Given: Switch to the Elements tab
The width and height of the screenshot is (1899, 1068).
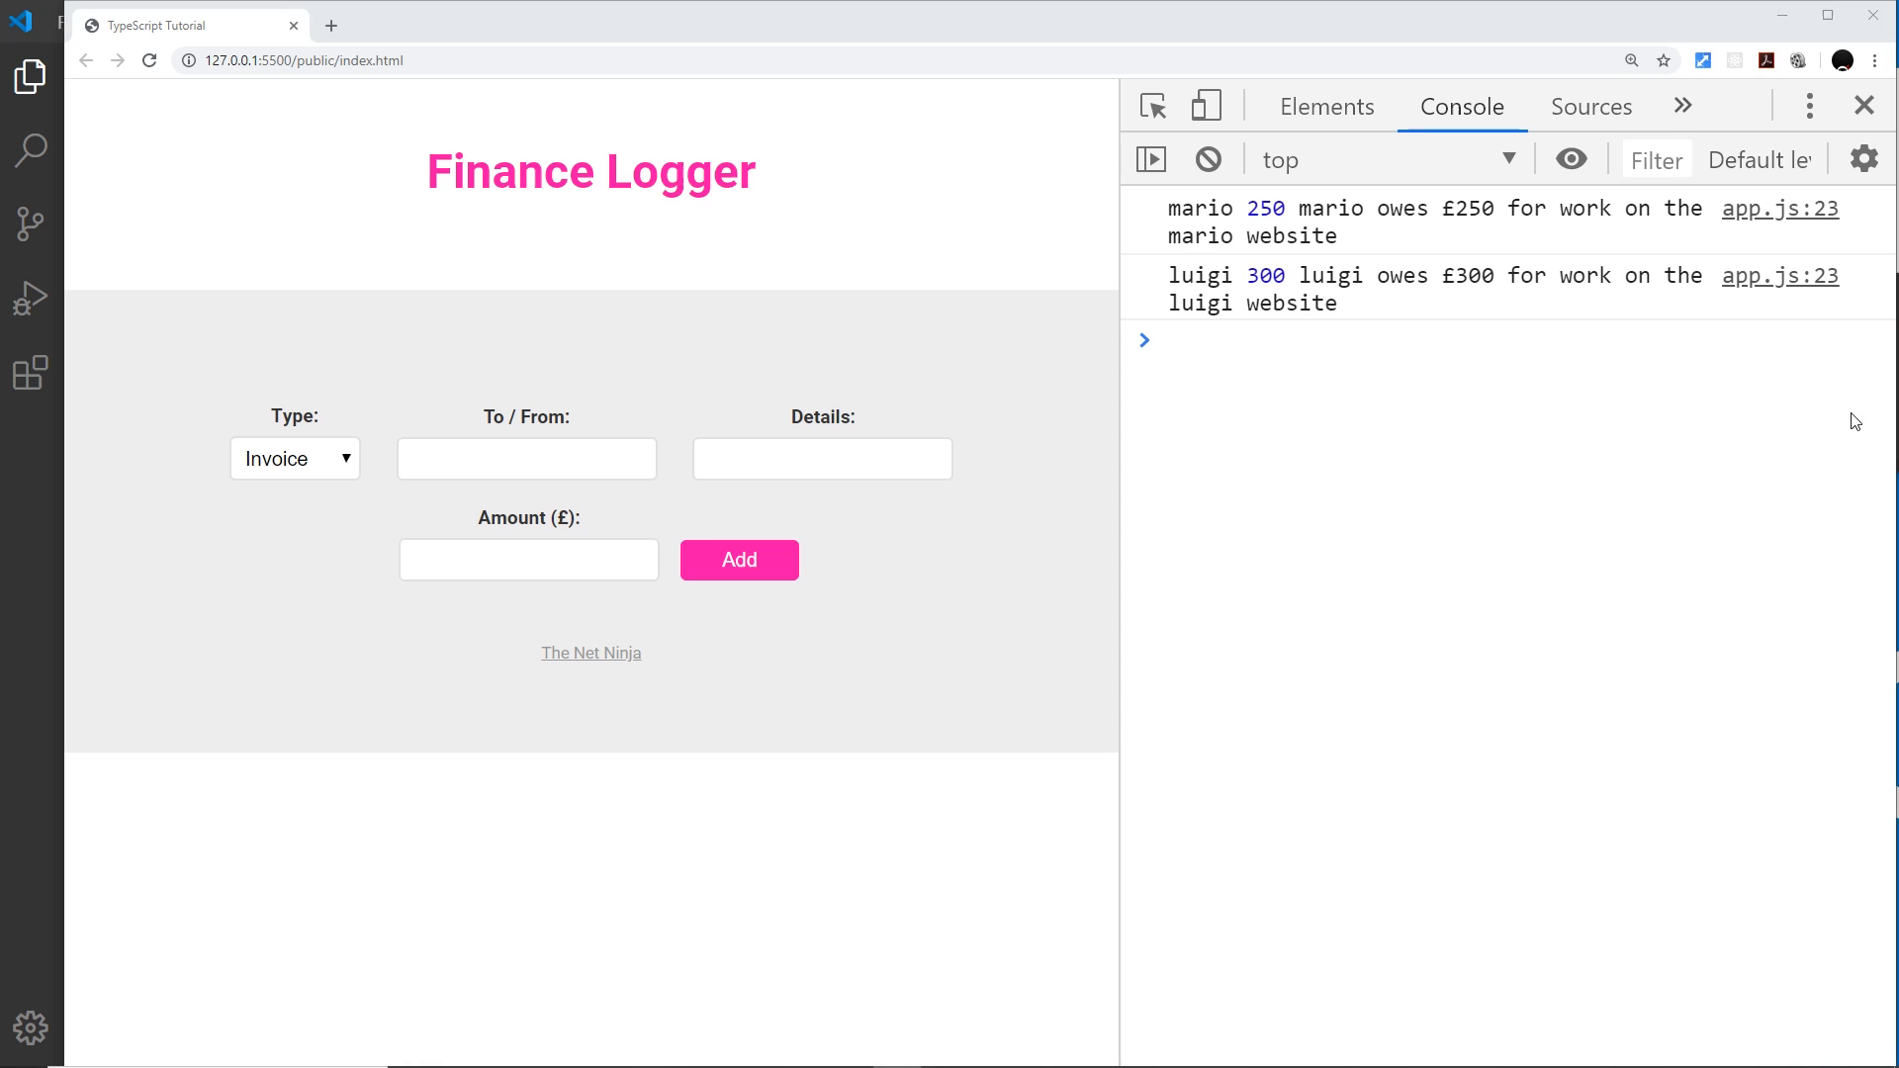Looking at the screenshot, I should 1326,107.
